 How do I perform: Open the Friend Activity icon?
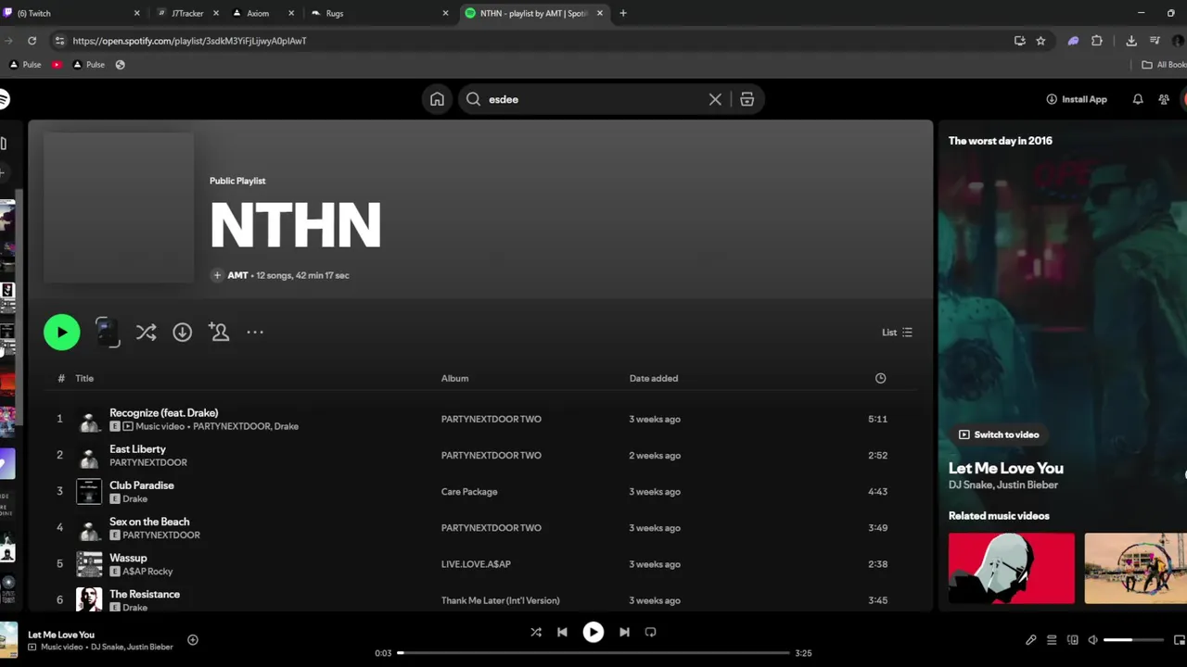(x=1164, y=99)
